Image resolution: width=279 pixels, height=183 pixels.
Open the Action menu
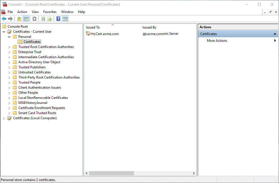tap(22, 12)
